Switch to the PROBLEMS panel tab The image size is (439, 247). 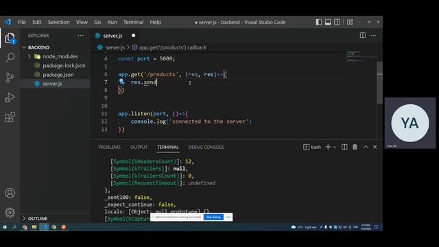click(x=110, y=147)
